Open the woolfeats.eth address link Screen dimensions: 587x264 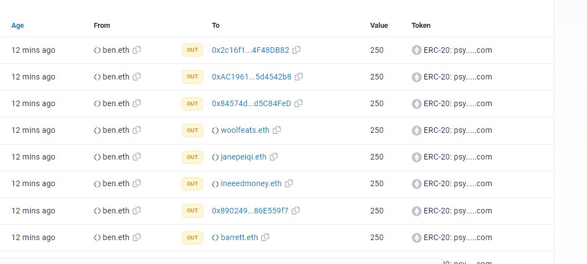point(245,130)
